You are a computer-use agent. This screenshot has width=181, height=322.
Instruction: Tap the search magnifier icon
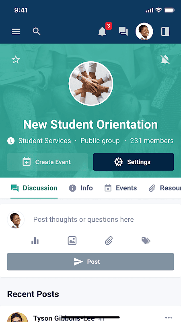coord(37,31)
